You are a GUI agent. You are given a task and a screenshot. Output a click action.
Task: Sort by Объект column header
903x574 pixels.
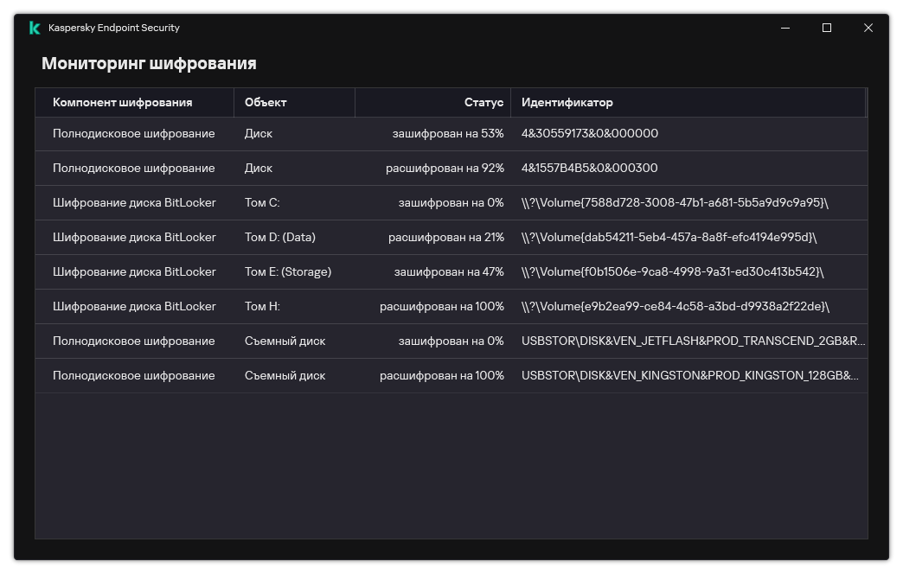266,102
